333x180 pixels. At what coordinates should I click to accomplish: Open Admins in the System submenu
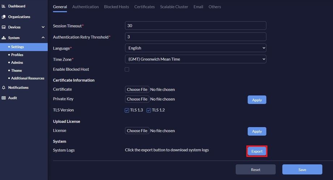coord(17,62)
